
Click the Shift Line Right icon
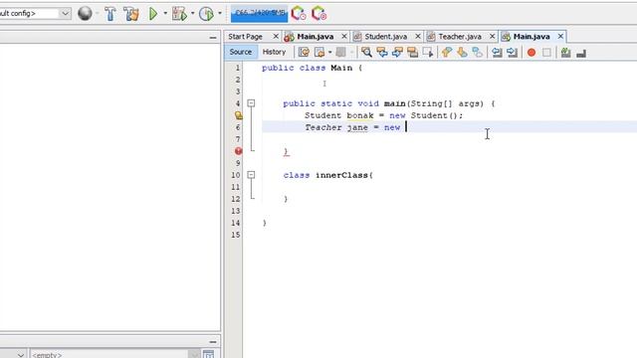[x=512, y=52]
